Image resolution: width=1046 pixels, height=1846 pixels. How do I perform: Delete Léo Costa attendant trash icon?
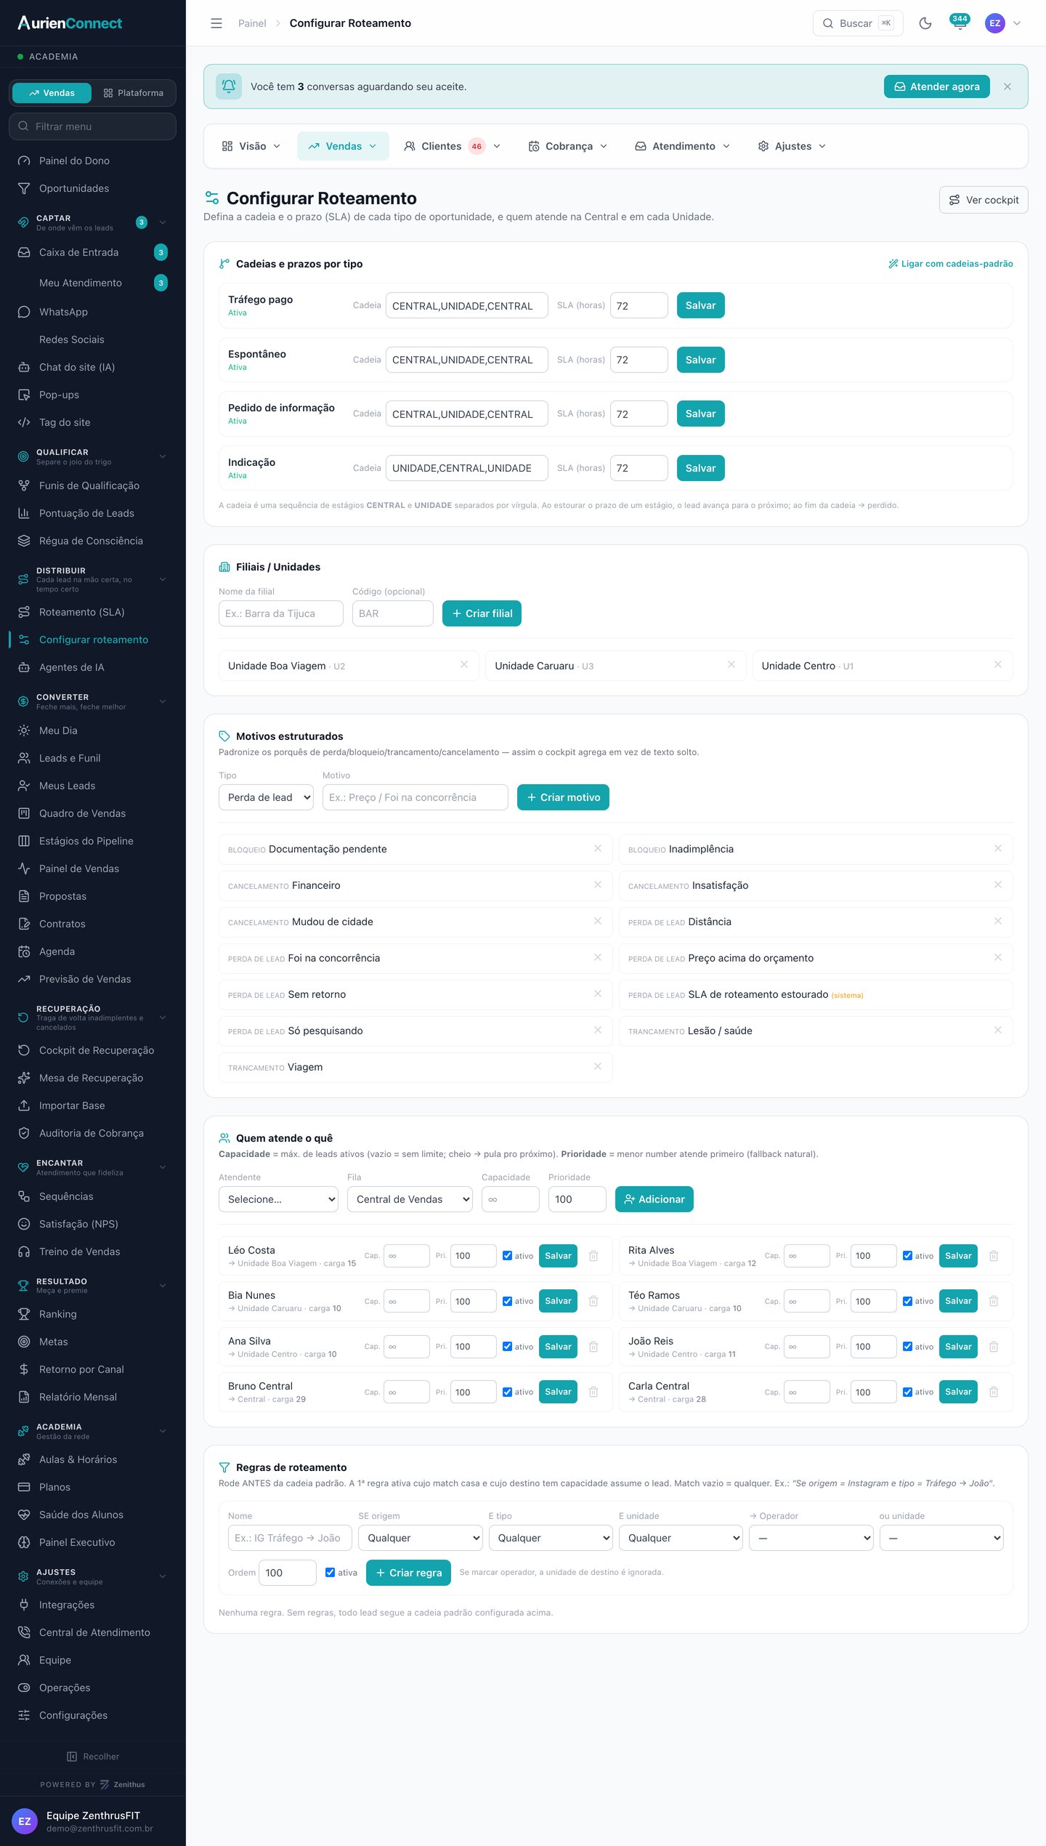[593, 1256]
